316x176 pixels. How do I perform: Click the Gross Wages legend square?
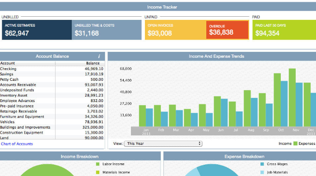point(262,164)
